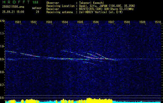
Task: Click time marker 1504
Action: 65,22
